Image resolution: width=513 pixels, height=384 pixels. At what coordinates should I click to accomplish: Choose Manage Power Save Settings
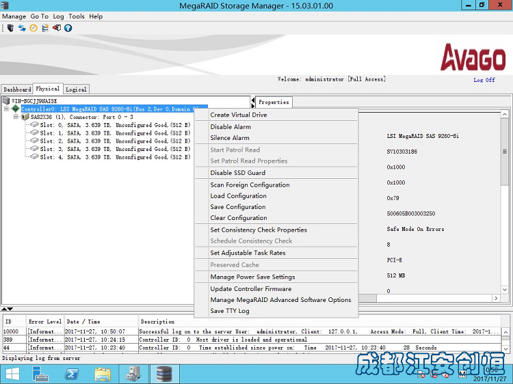[276, 277]
